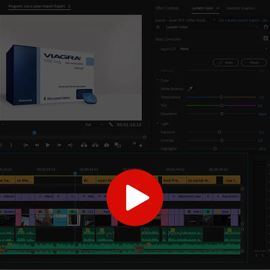
Task: Click the Exposure value -0.3
Action: click(x=261, y=132)
